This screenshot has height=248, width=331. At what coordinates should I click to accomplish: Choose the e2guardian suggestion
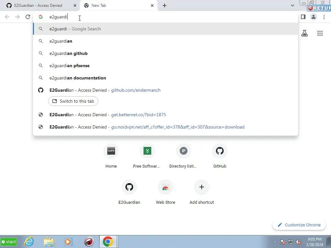165,41
